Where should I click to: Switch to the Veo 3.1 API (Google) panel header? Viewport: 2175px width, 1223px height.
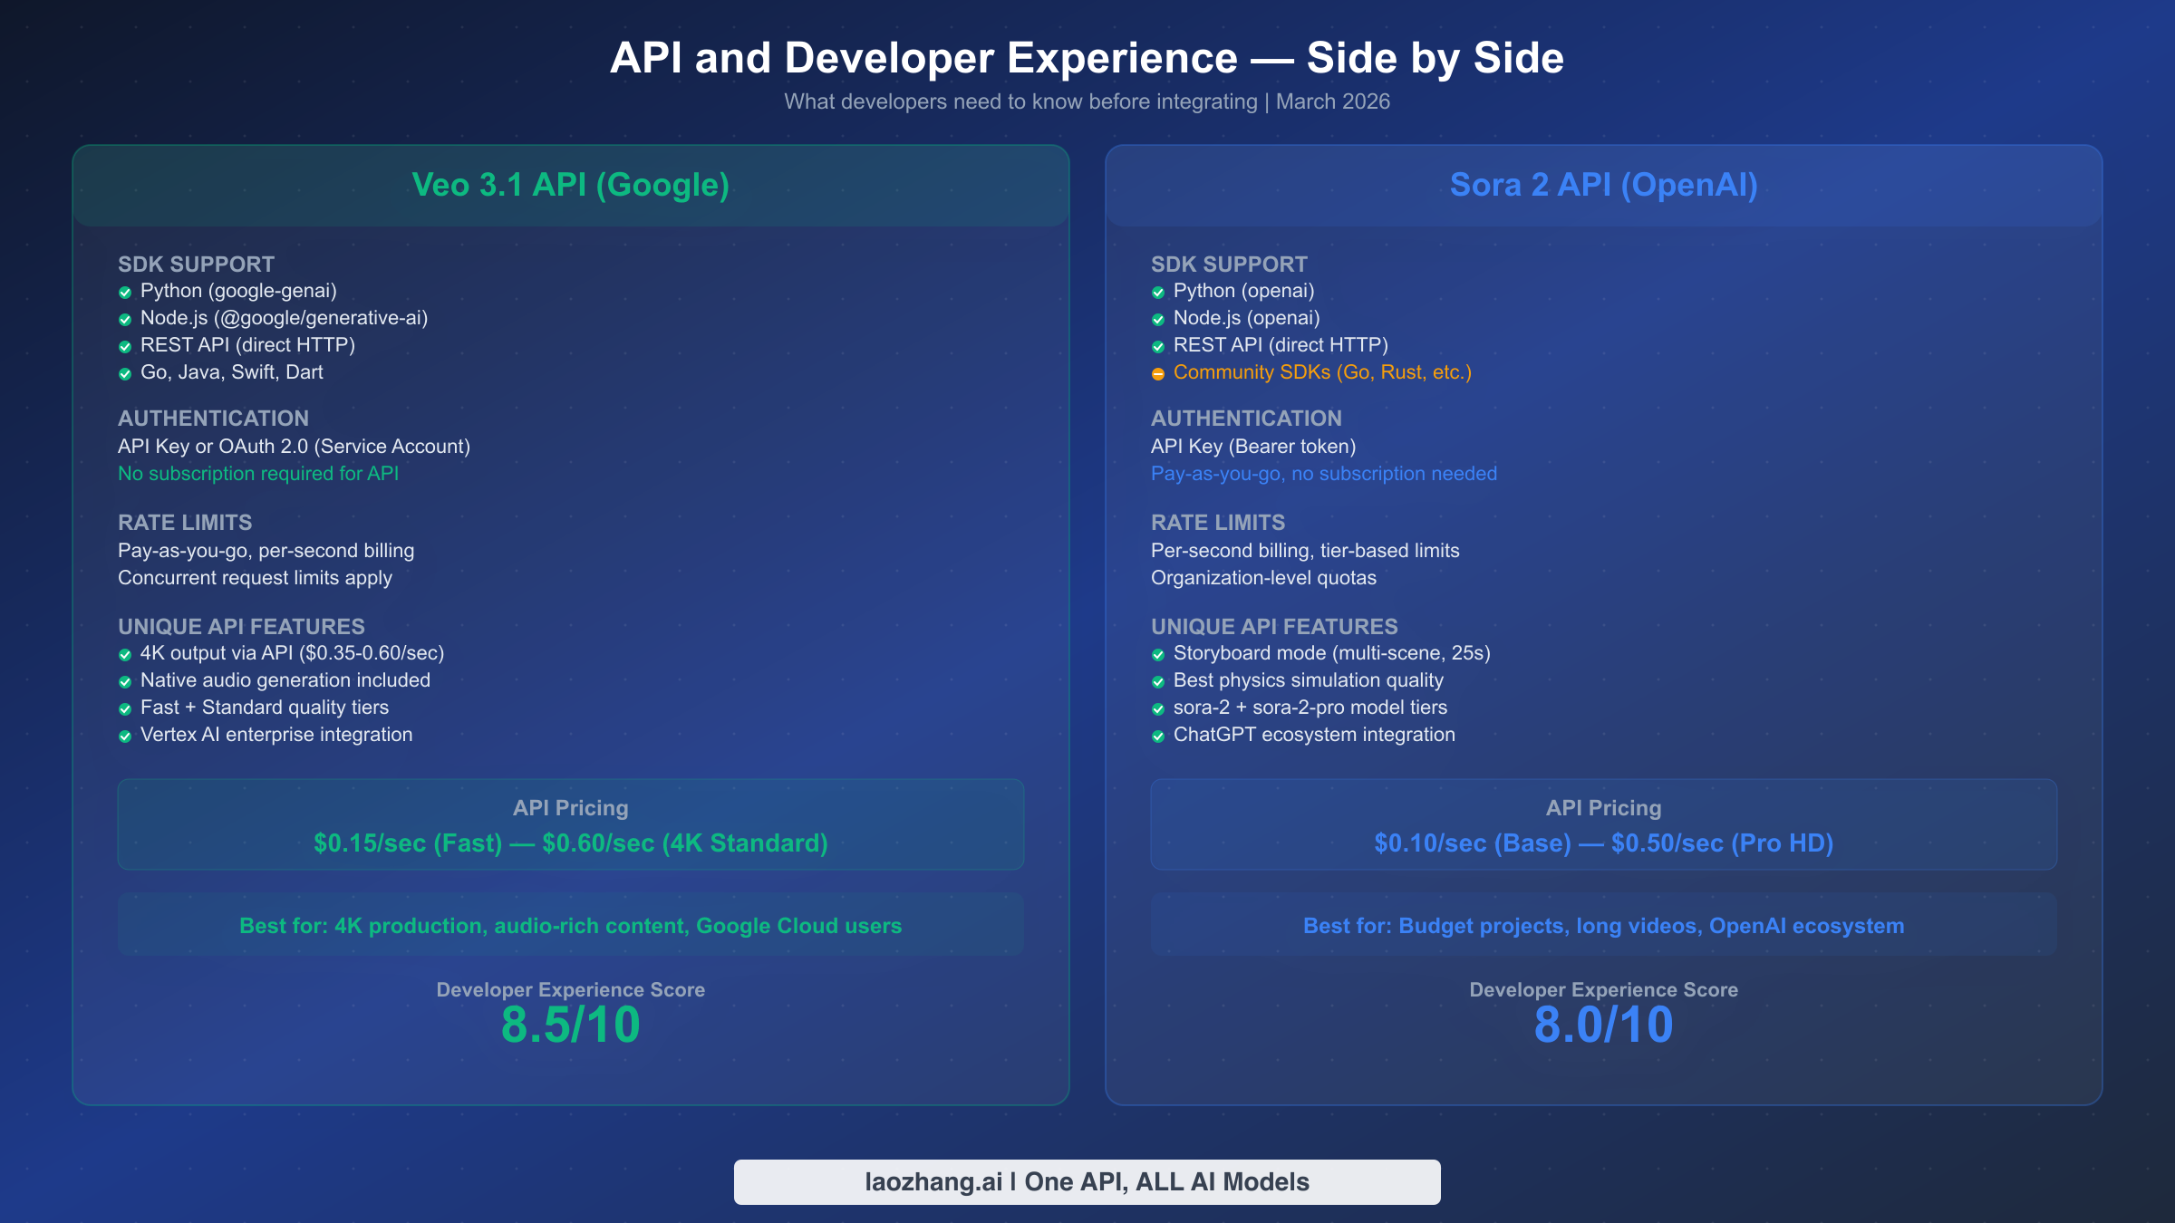click(570, 185)
